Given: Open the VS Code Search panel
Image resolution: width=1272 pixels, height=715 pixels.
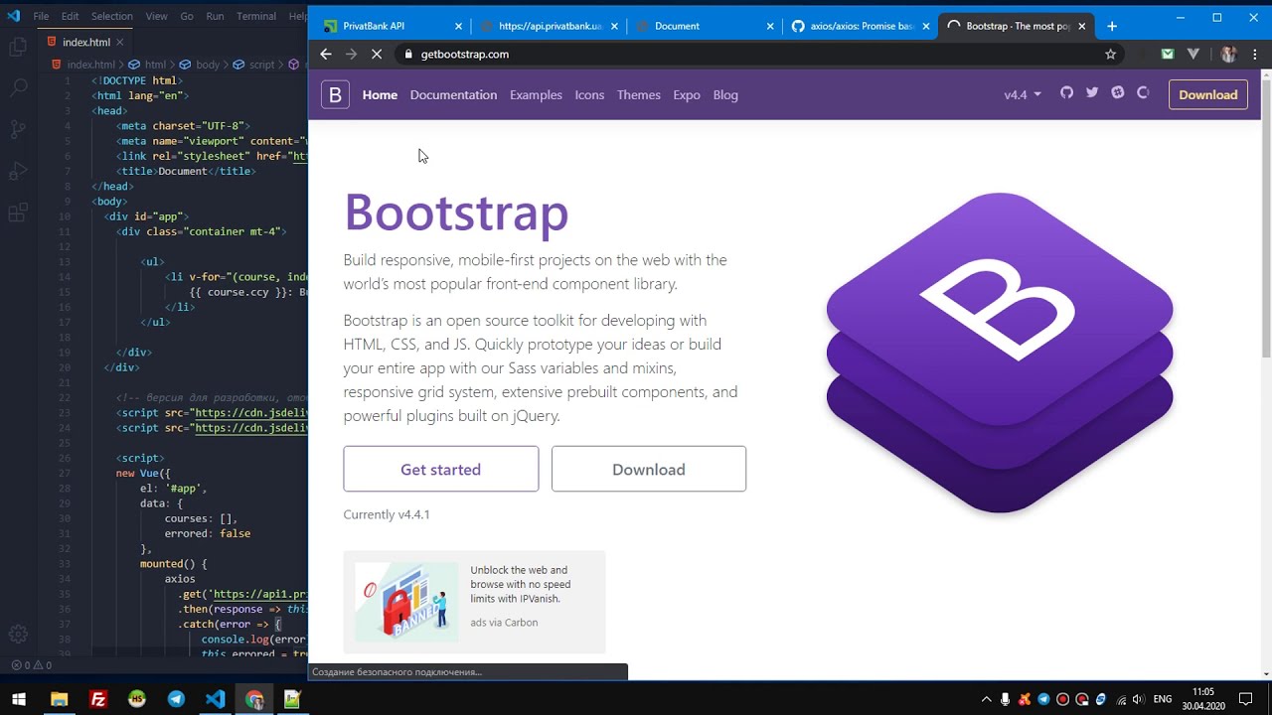Looking at the screenshot, I should (18, 87).
